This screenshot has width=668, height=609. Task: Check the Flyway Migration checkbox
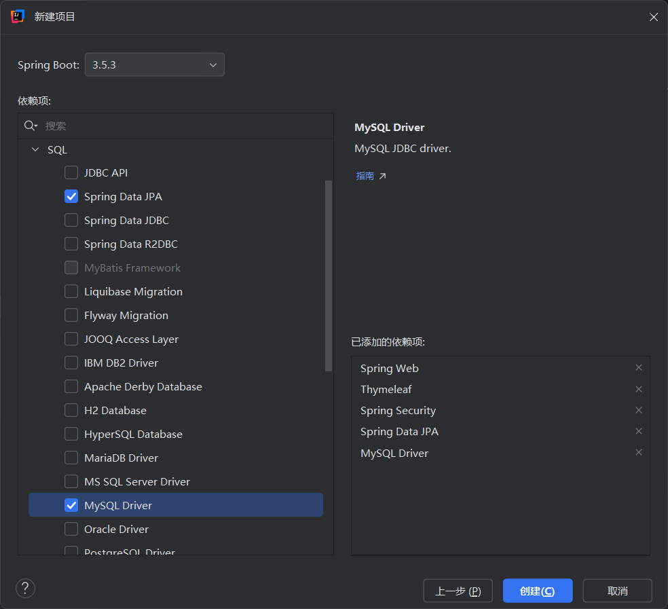point(71,316)
